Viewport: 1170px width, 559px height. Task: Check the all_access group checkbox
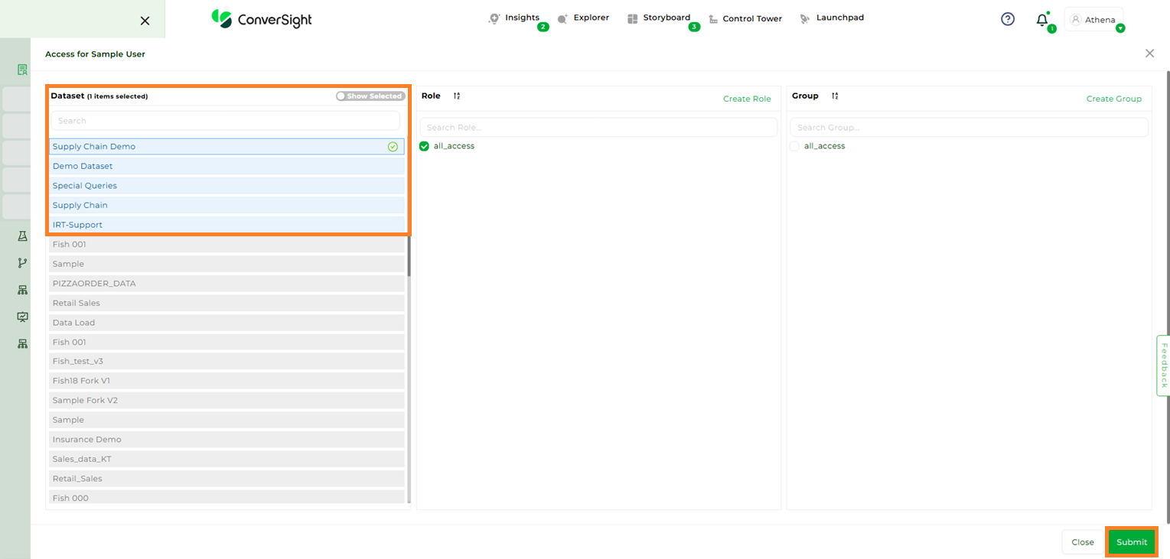(x=794, y=146)
